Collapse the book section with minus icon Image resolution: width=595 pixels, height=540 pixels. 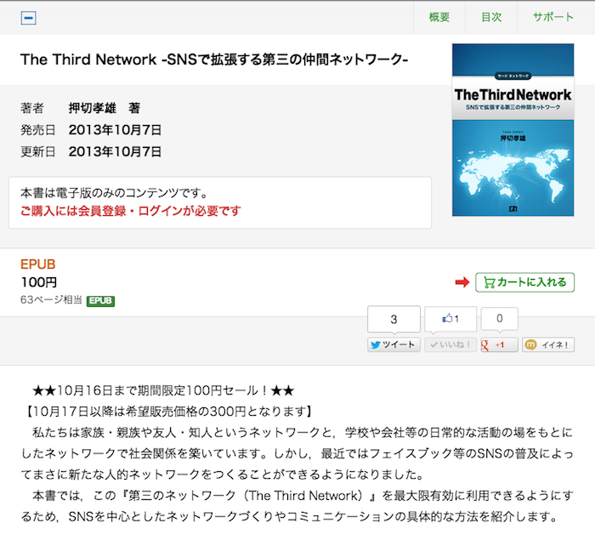click(28, 18)
